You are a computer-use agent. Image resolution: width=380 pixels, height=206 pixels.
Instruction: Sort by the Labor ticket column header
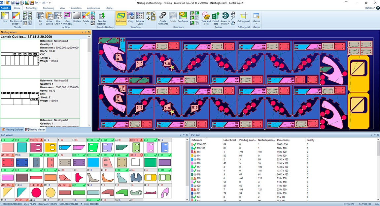[x=229, y=140]
